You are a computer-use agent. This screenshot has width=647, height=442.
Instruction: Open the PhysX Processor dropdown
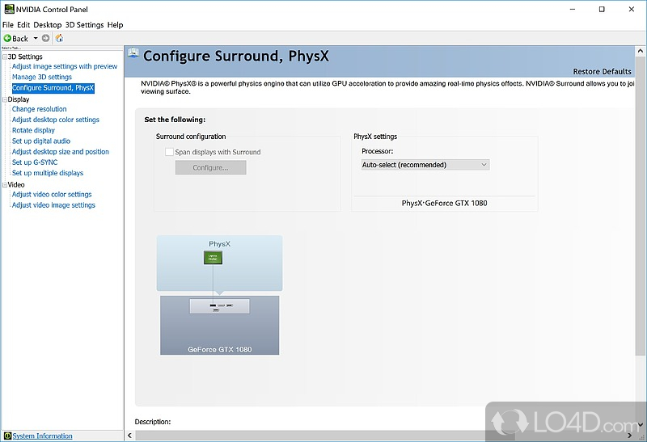425,165
